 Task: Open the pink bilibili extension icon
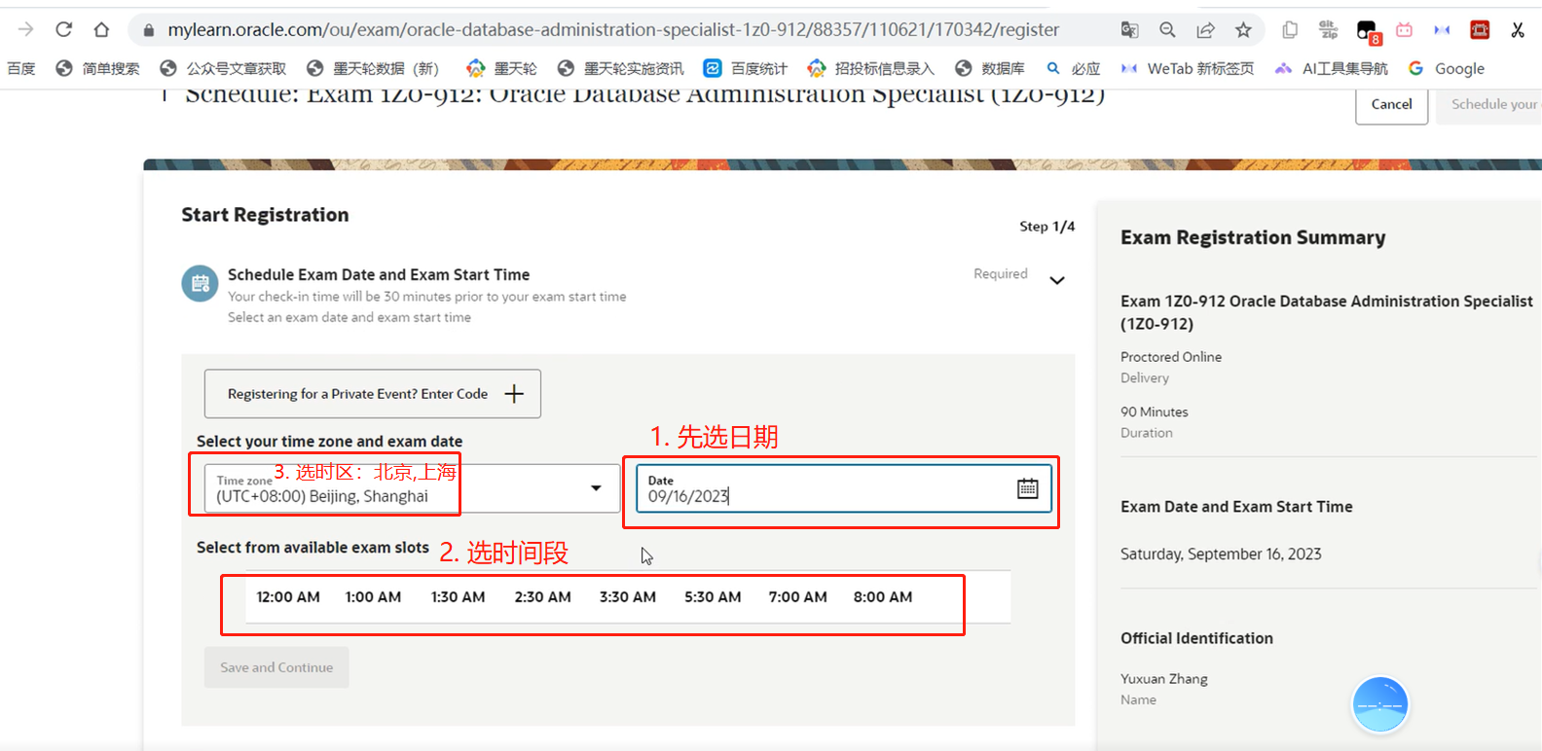[x=1404, y=30]
